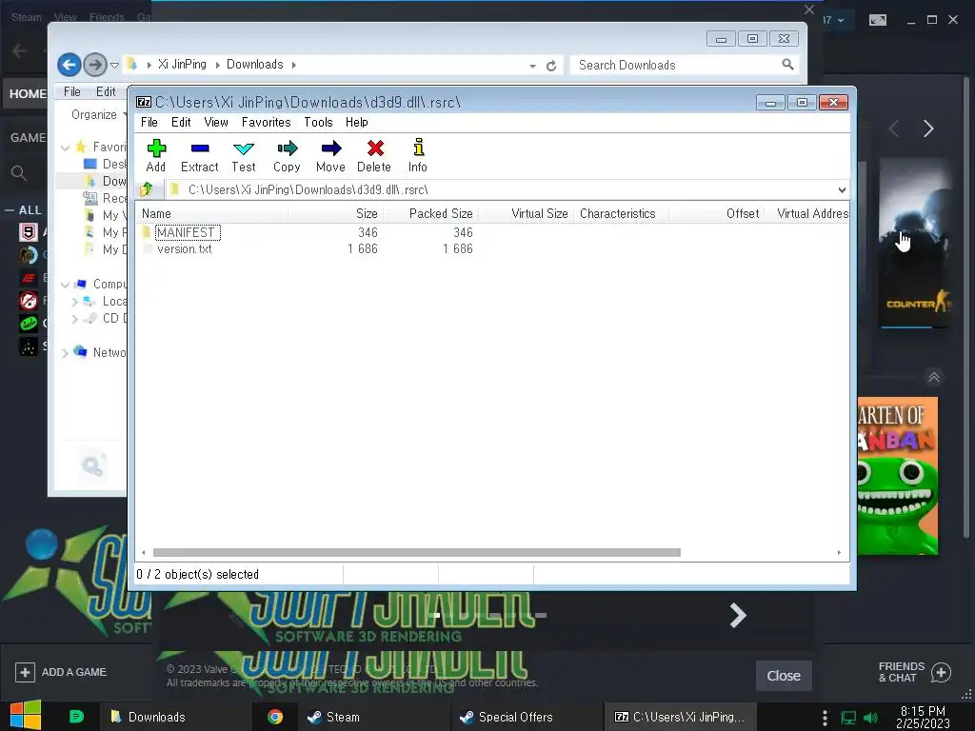
Task: Sort by the Name column header
Action: pos(211,214)
